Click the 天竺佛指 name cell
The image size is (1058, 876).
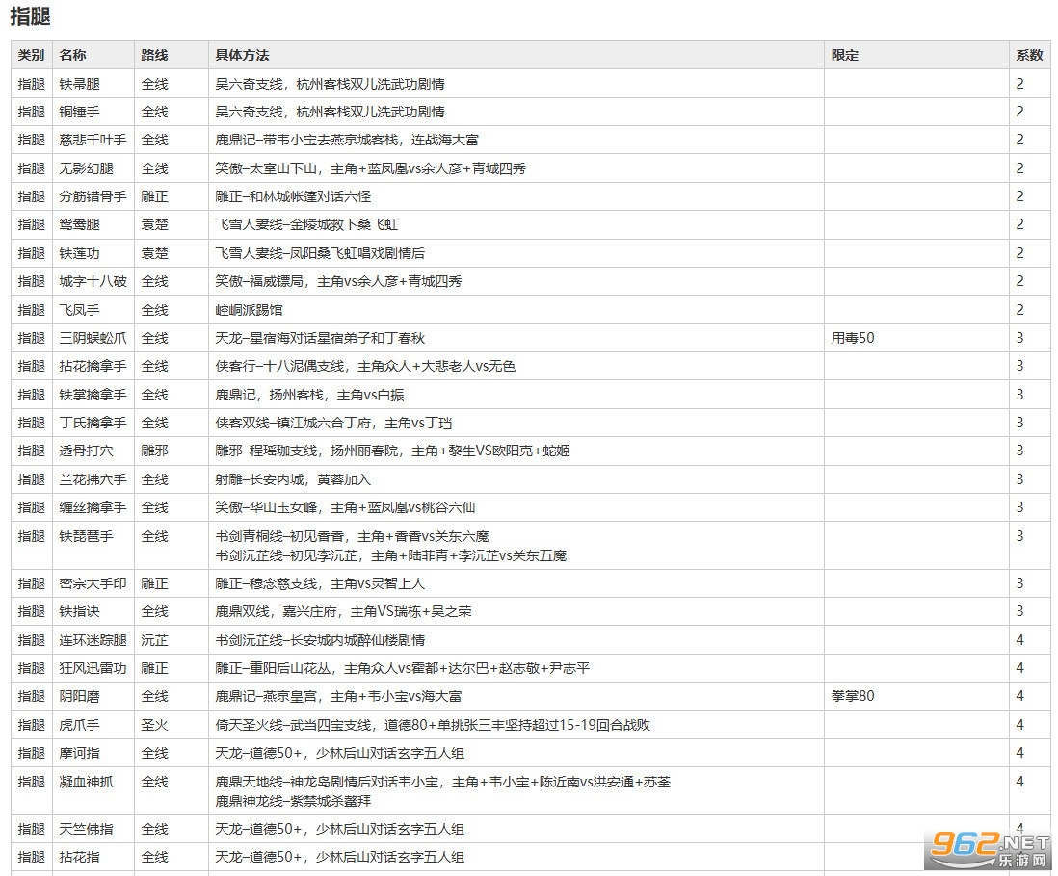pyautogui.click(x=93, y=829)
